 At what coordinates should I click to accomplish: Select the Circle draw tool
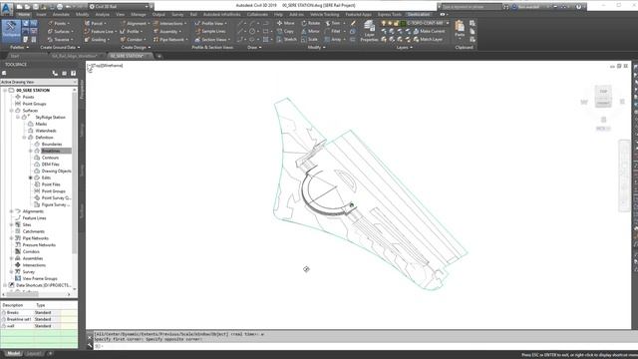click(252, 31)
